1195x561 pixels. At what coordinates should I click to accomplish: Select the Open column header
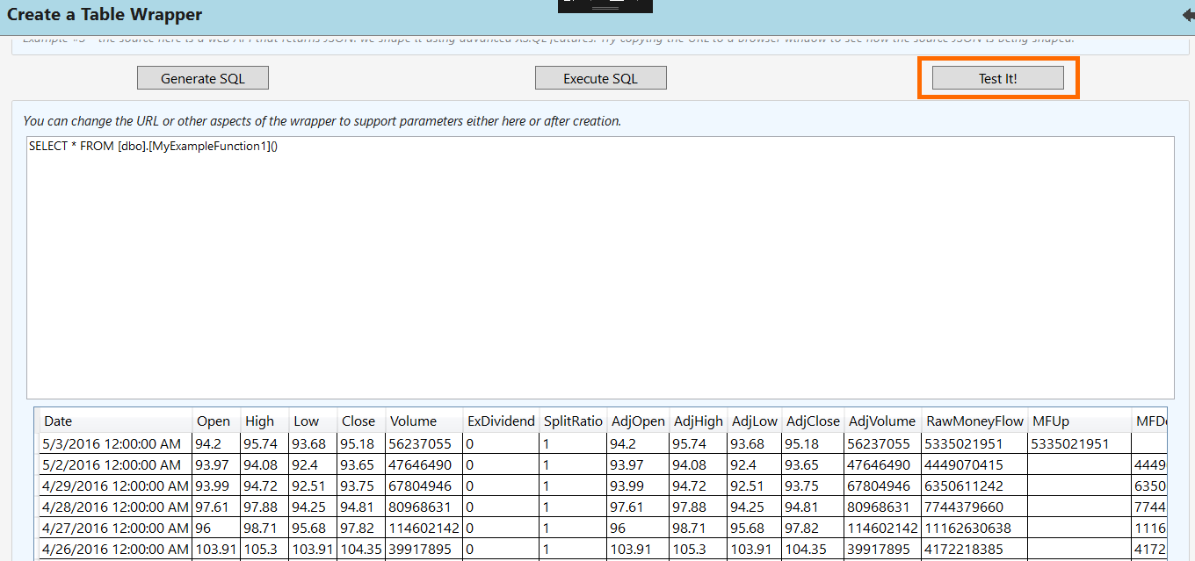[217, 421]
